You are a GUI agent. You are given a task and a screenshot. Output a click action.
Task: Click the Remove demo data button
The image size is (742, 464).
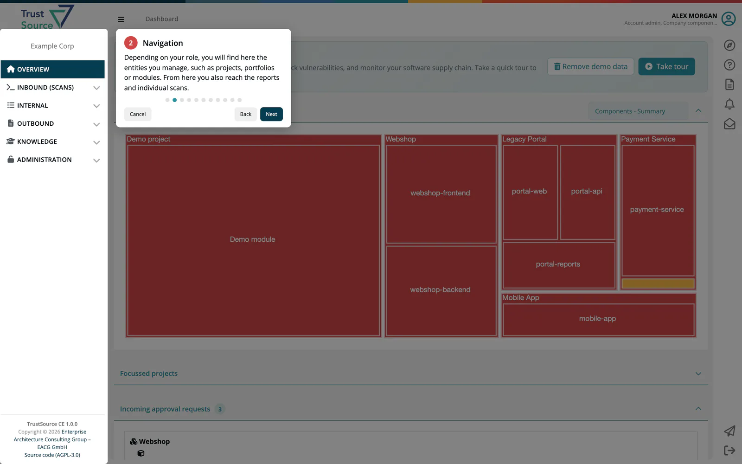[x=590, y=66]
